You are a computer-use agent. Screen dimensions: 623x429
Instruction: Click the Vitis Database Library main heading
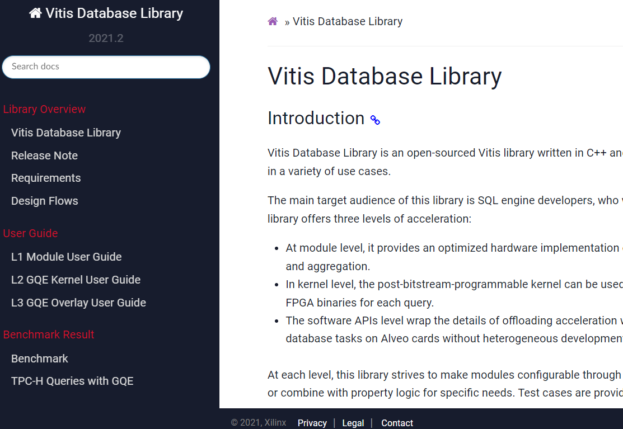[x=385, y=76]
